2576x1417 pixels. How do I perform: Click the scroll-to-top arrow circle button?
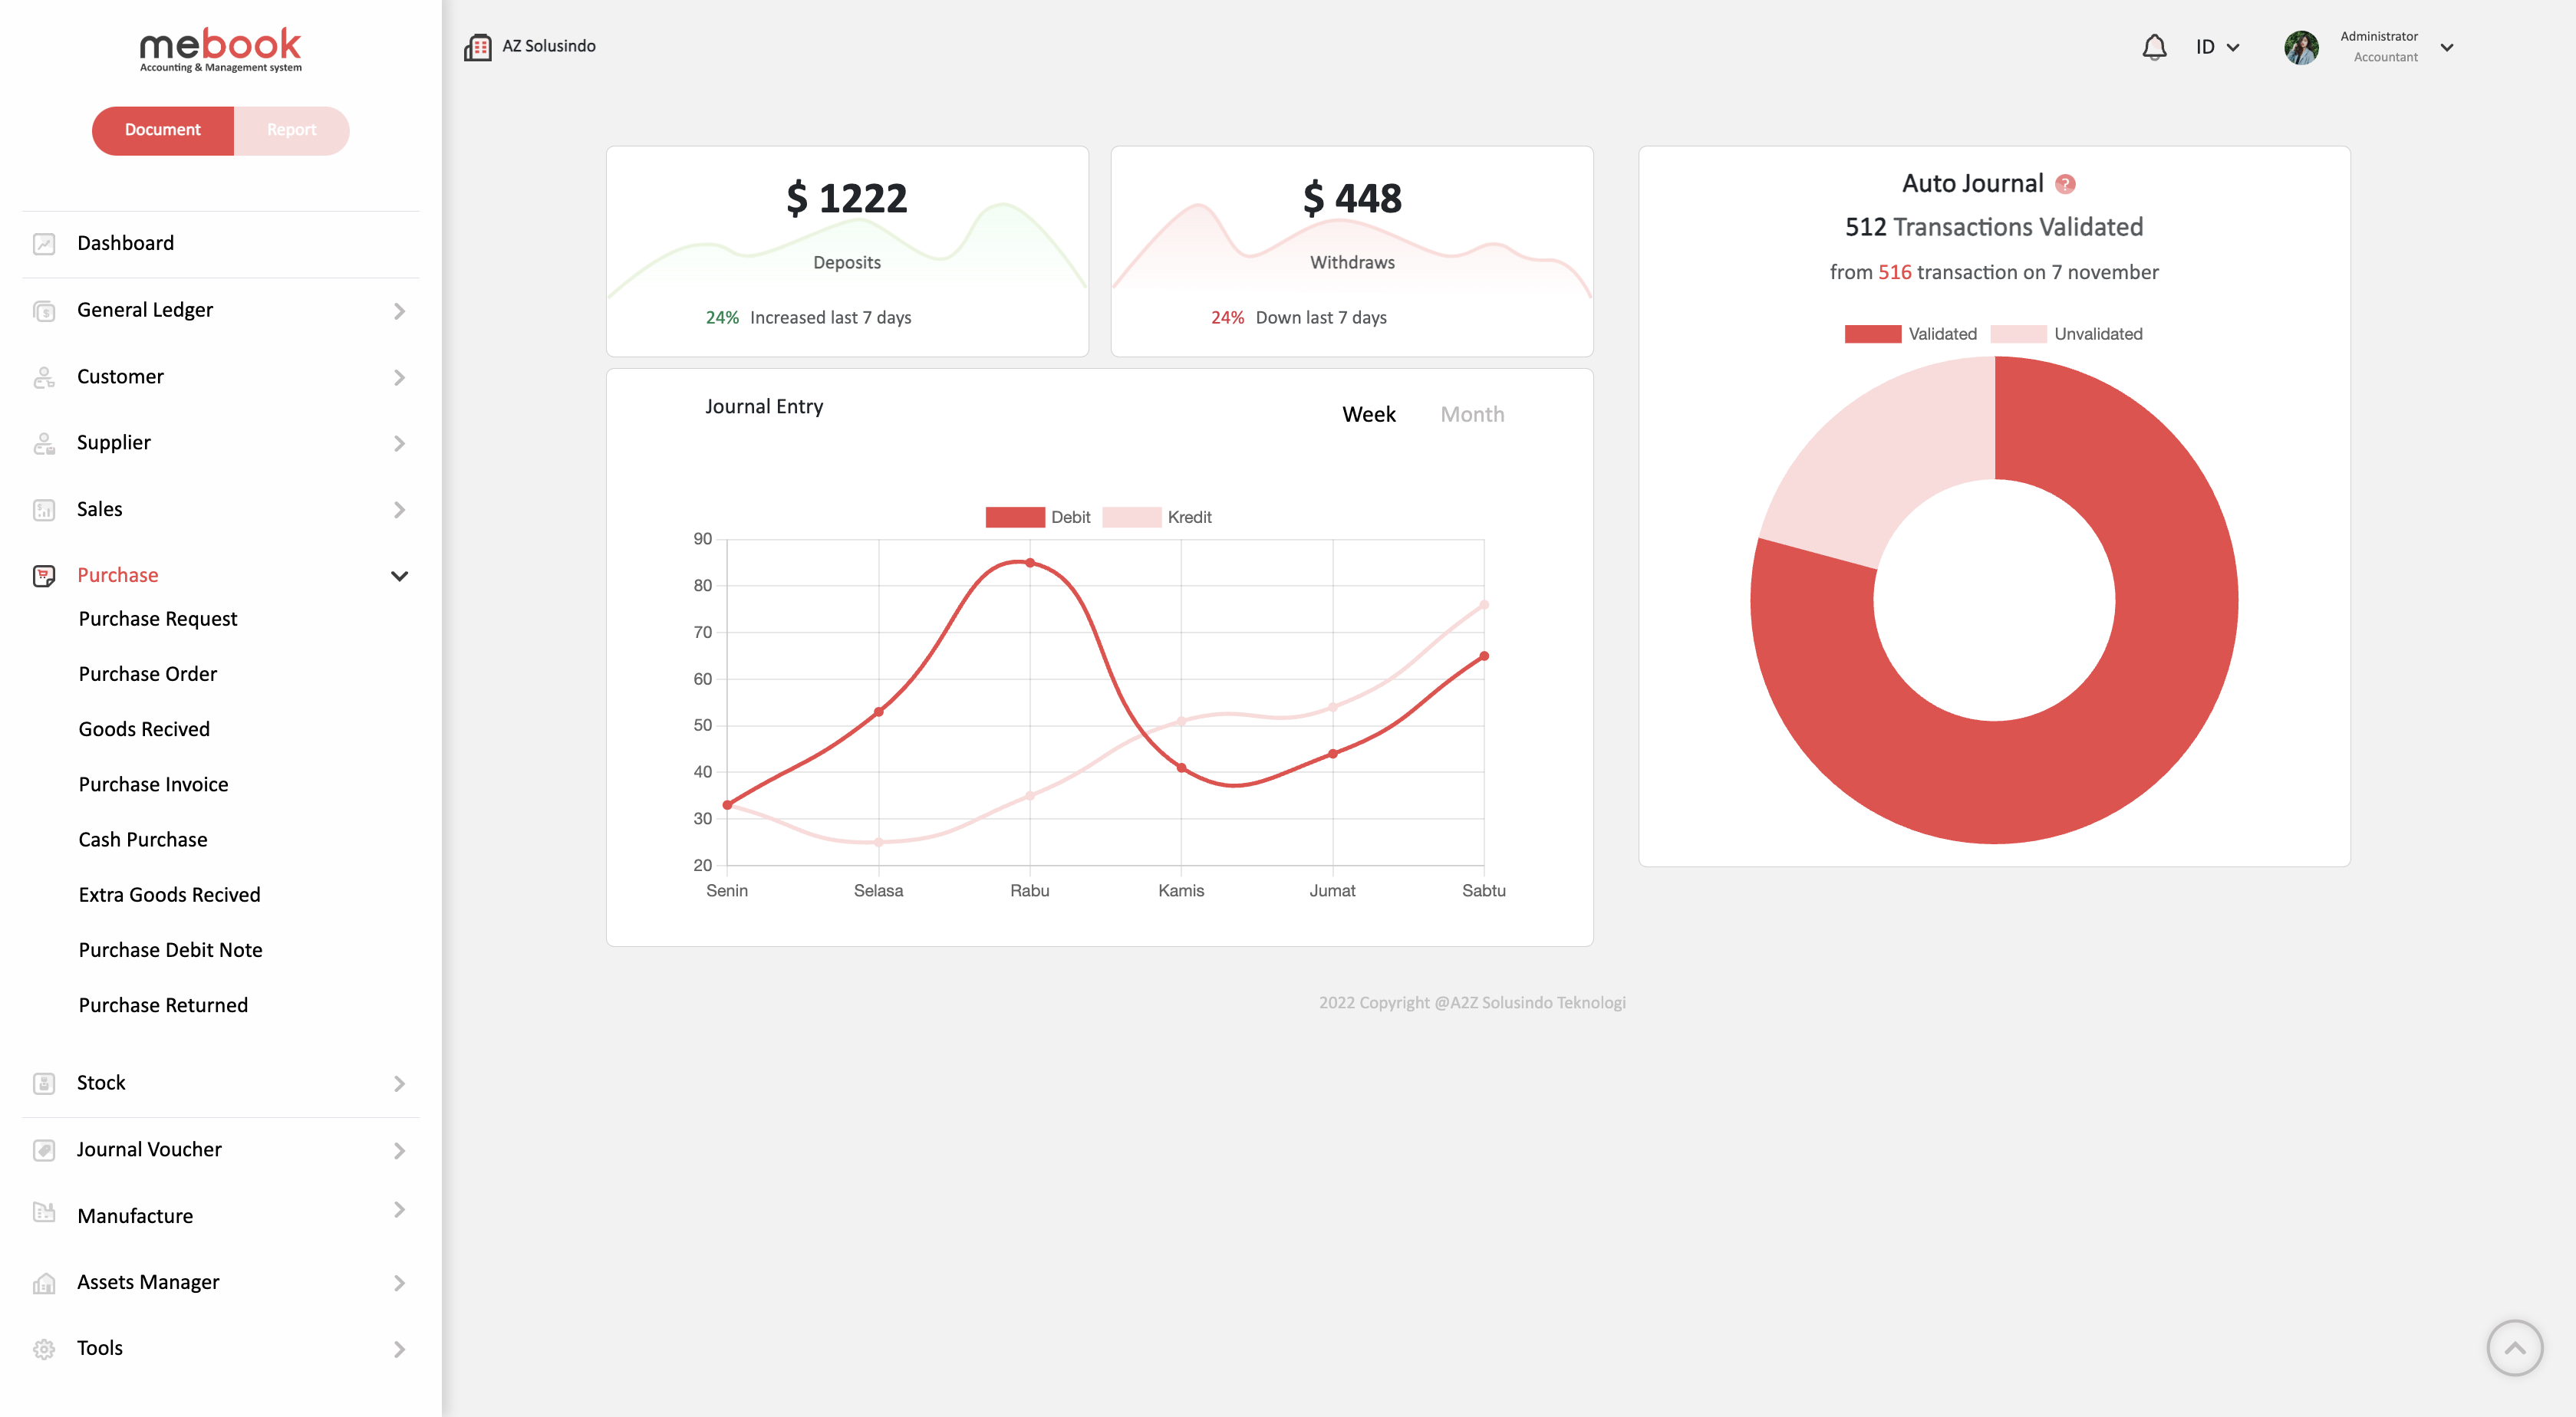(2514, 1348)
